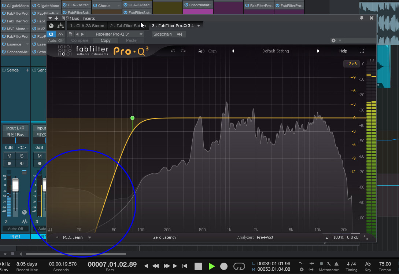Screen dimensions: 399x274
Task: Click Pro-Q 3 redo arrow
Action: click(x=183, y=51)
